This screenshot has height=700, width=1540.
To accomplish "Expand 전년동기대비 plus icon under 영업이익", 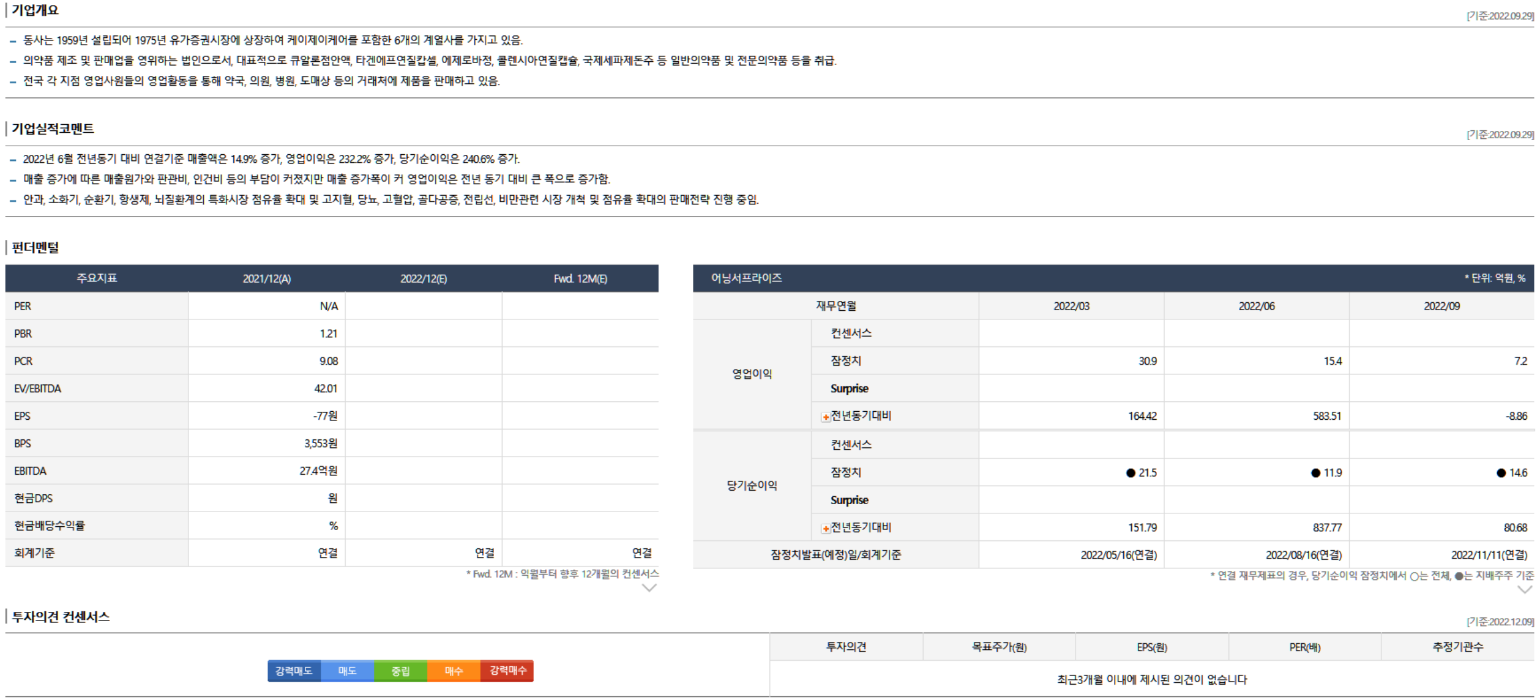I will tap(825, 417).
